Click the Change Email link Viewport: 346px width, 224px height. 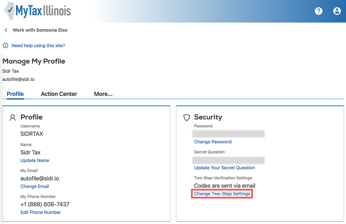tap(35, 186)
